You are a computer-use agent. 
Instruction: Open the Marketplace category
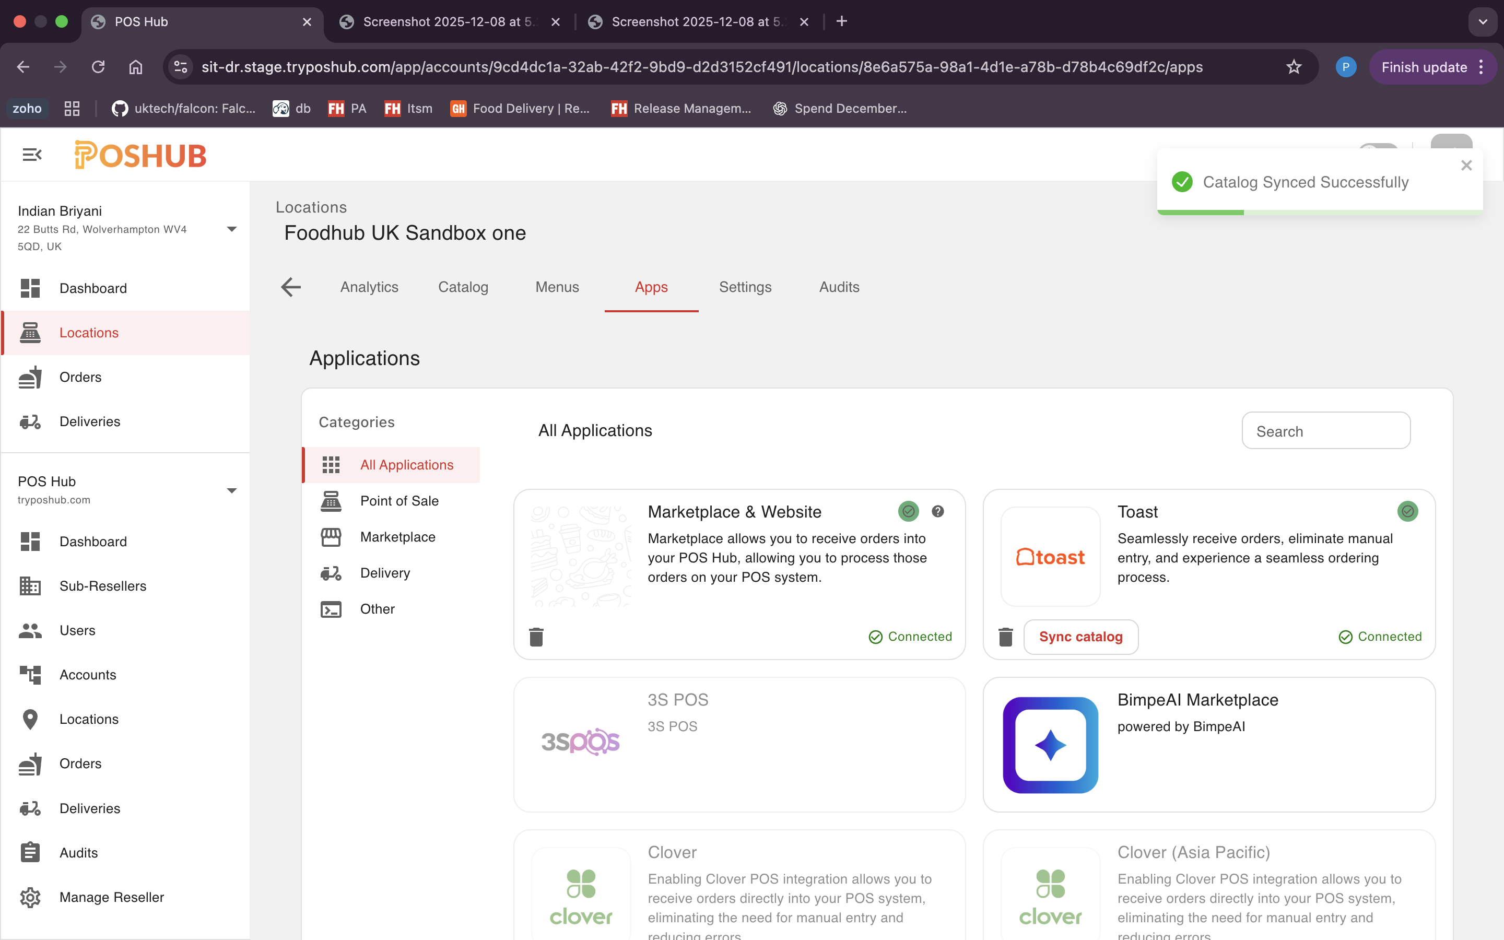point(398,536)
